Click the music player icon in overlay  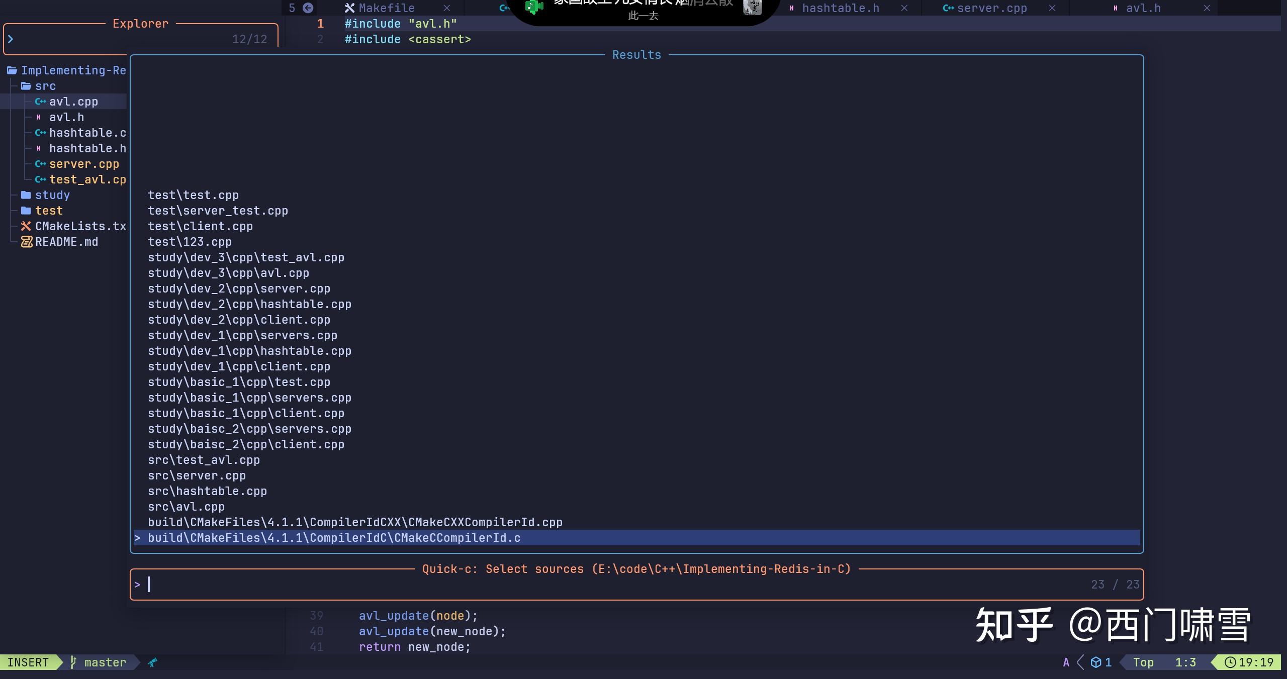pyautogui.click(x=534, y=7)
